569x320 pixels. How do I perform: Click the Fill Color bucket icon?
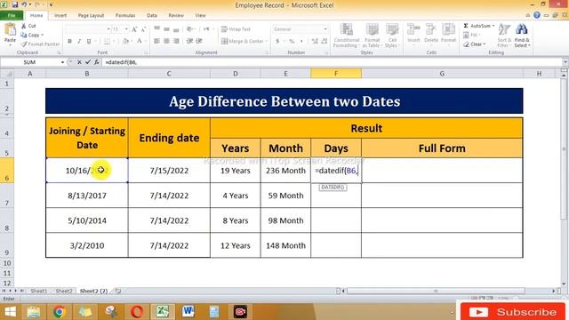coord(125,41)
